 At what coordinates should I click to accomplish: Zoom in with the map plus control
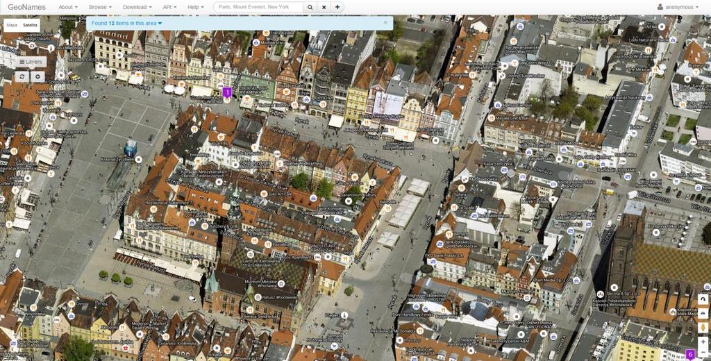coord(703,342)
